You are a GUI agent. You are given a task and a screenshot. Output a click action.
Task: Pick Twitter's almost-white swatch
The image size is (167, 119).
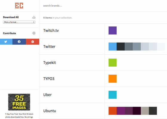click(161, 46)
